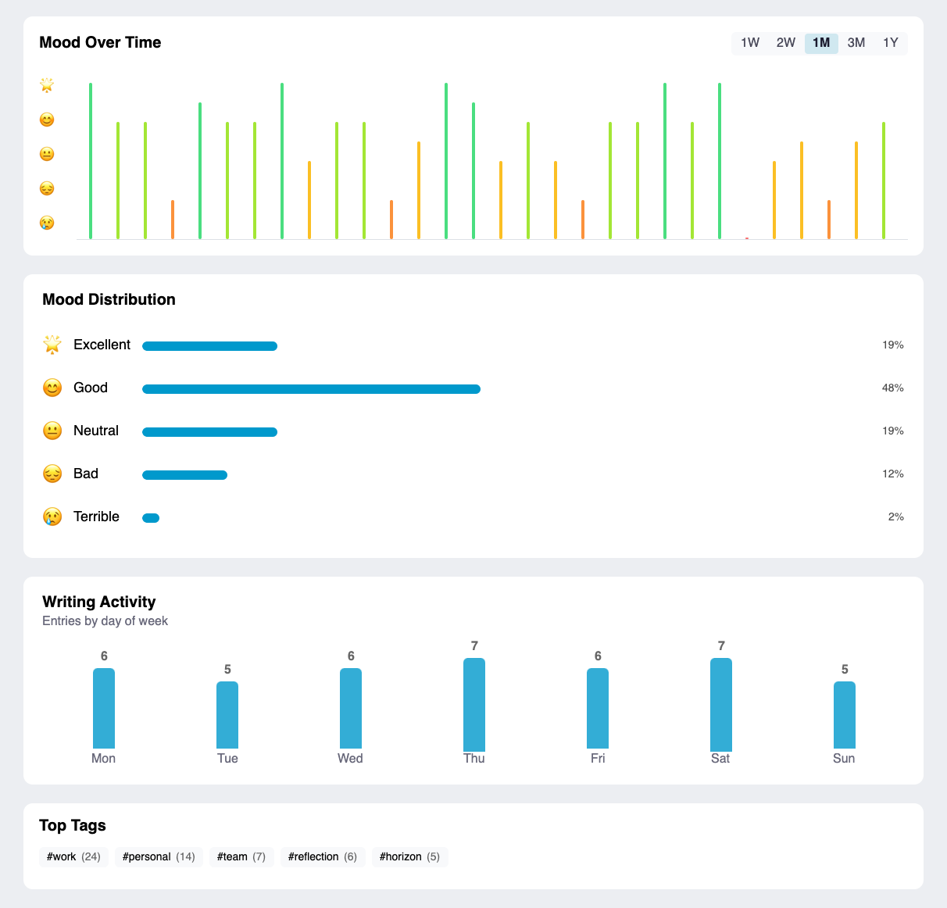
Task: Switch to the 1Y time range
Action: (891, 43)
